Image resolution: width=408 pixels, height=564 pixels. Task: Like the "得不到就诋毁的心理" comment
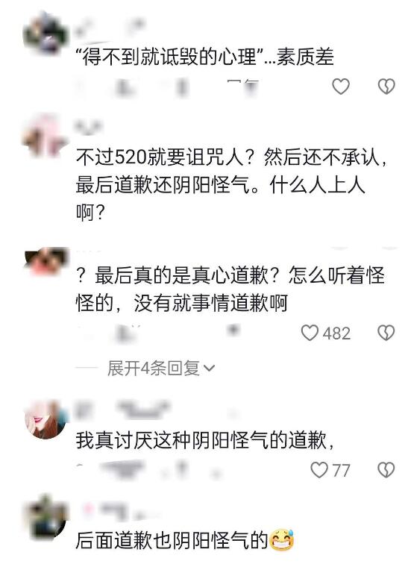(x=340, y=87)
